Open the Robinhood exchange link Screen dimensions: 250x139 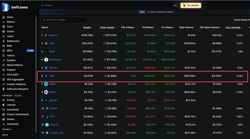55,59
